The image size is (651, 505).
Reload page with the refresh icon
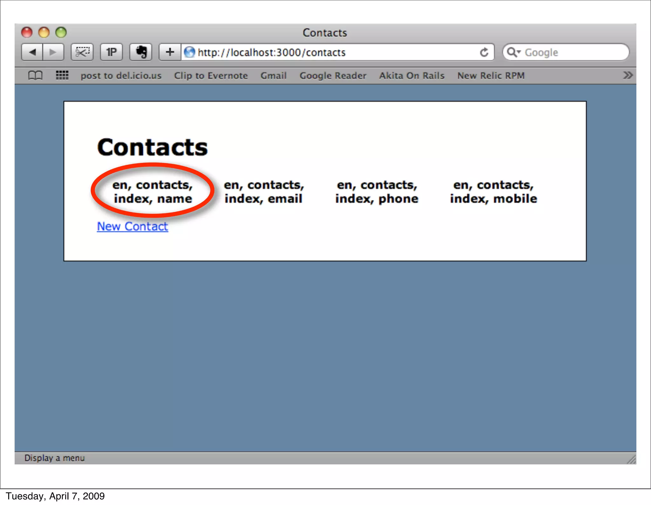[484, 52]
